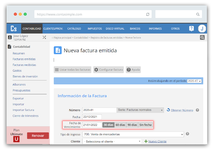Click the Renovar button
212x151 pixels.
pos(38,135)
